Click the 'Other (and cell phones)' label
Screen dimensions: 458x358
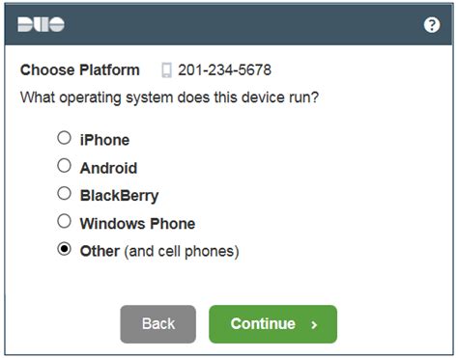(159, 251)
